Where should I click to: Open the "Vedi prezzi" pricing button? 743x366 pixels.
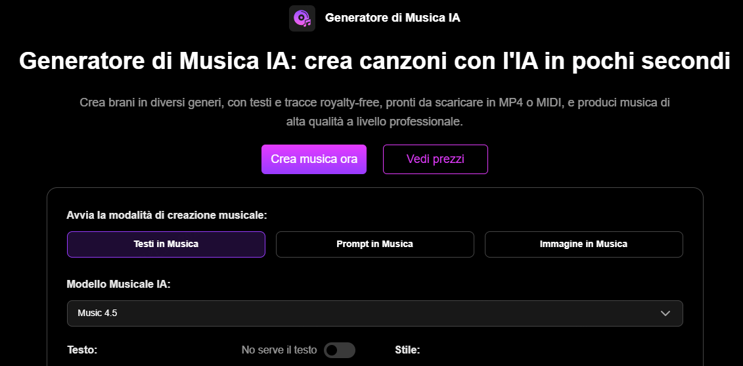tap(435, 159)
